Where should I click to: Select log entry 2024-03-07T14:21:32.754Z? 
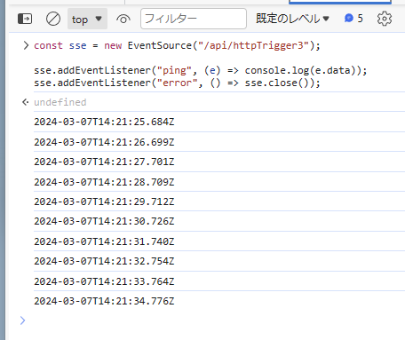[104, 261]
